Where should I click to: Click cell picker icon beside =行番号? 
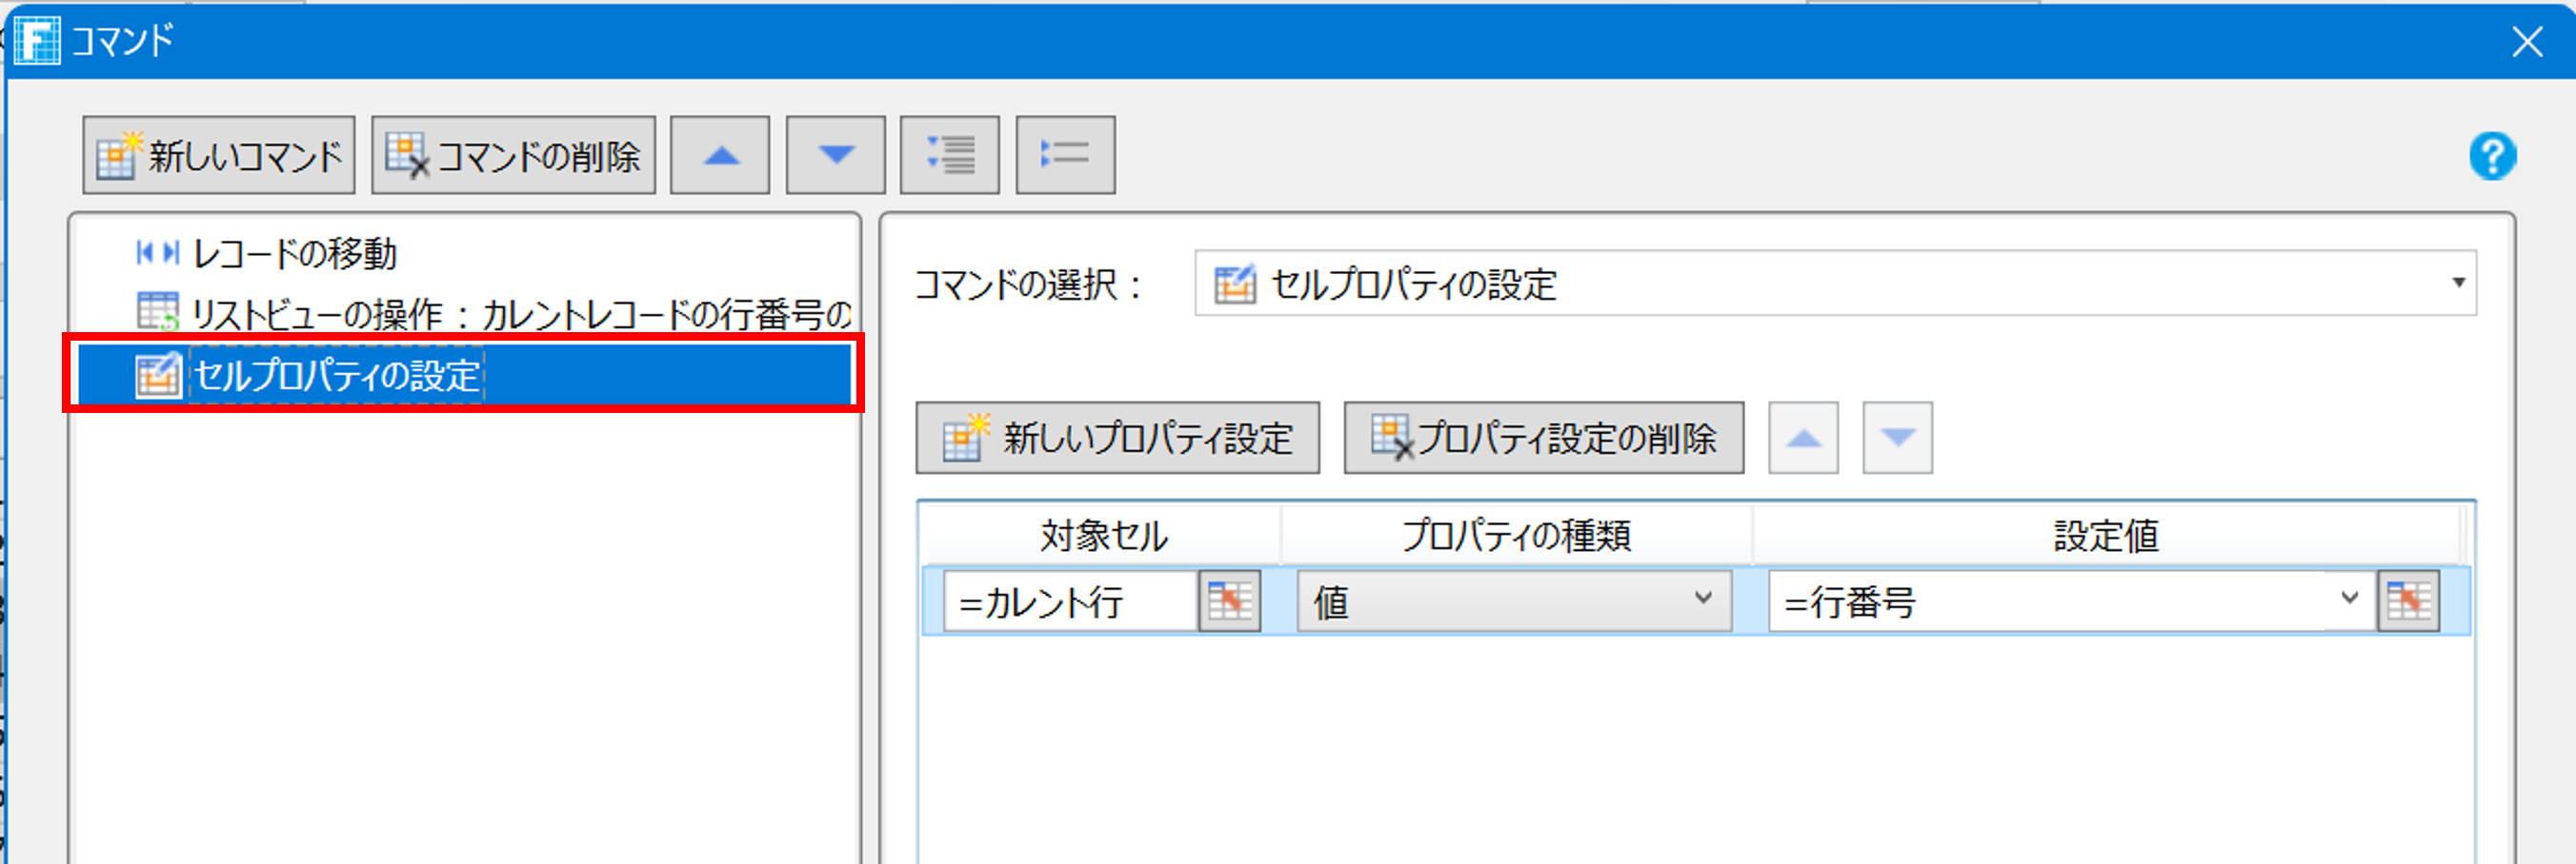pos(2408,601)
